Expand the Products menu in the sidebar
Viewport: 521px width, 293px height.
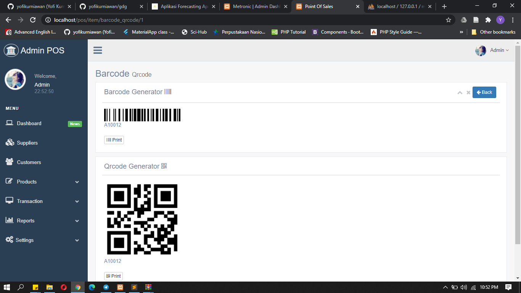tap(77, 182)
